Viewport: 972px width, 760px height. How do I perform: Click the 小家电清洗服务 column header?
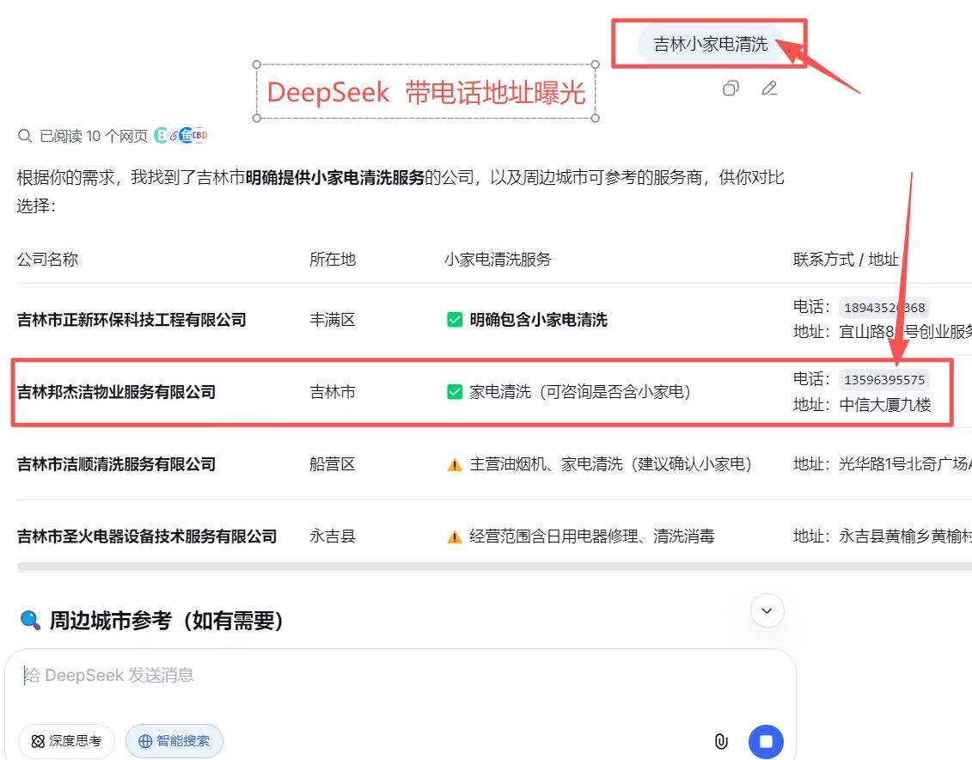coord(498,259)
